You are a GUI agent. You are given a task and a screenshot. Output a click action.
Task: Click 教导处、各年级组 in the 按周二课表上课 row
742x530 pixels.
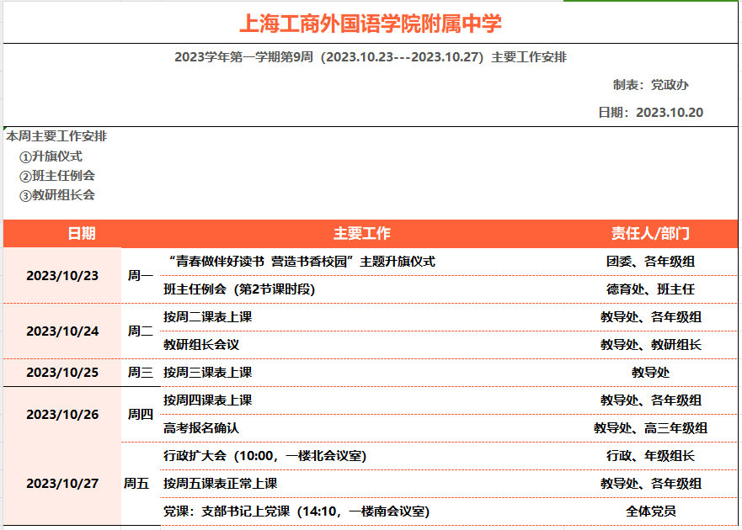pyautogui.click(x=650, y=317)
